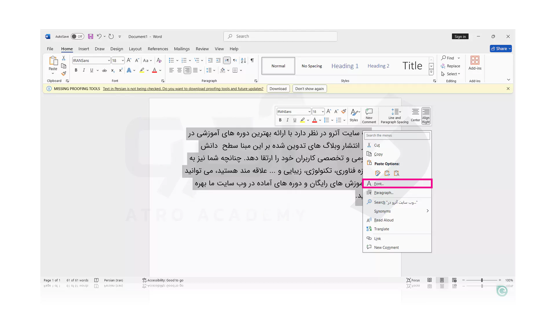The image size is (556, 312).
Task: Open the Change Case dropdown
Action: (147, 60)
